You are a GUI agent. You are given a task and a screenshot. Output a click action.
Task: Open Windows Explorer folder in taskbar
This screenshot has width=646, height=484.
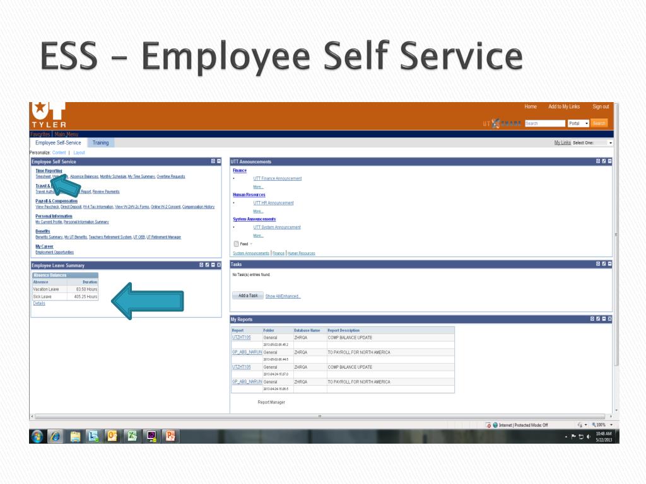tap(75, 436)
